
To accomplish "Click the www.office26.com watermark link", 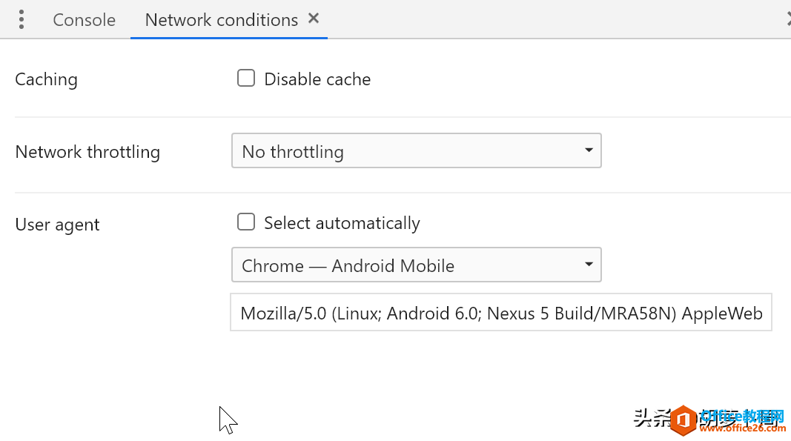I will click(743, 428).
